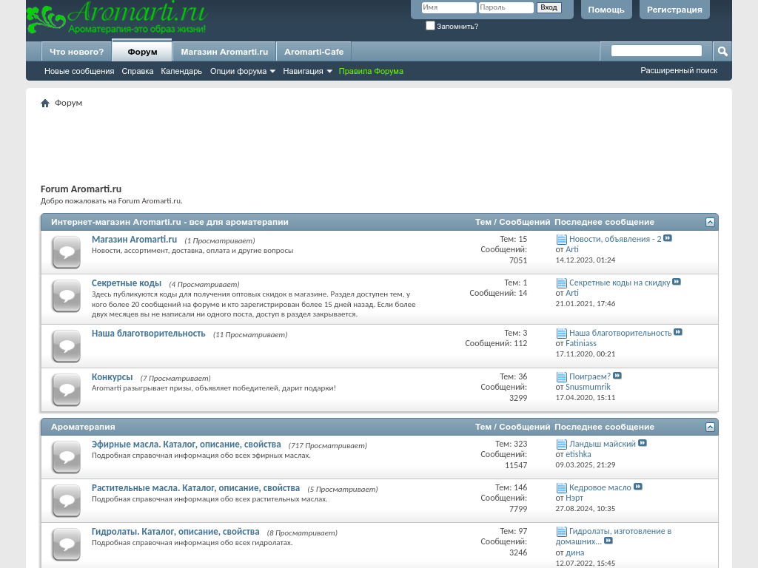Viewport: 758px width, 568px height.
Task: Open the Aromarti-Cafe tab
Action: pos(314,52)
